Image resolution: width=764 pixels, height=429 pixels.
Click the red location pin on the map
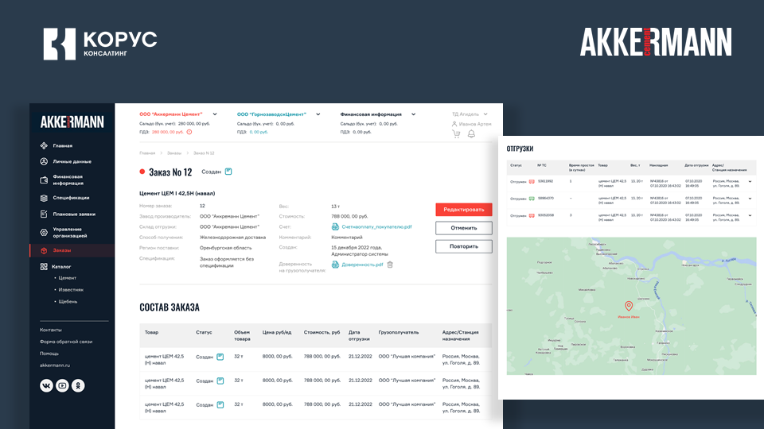(629, 306)
